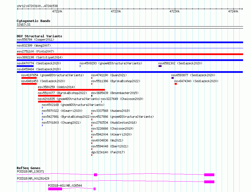The height and width of the screenshot is (192, 251).
Task: Select the nsv832399 (Wong2007) variant label
Action: (x=34, y=45)
